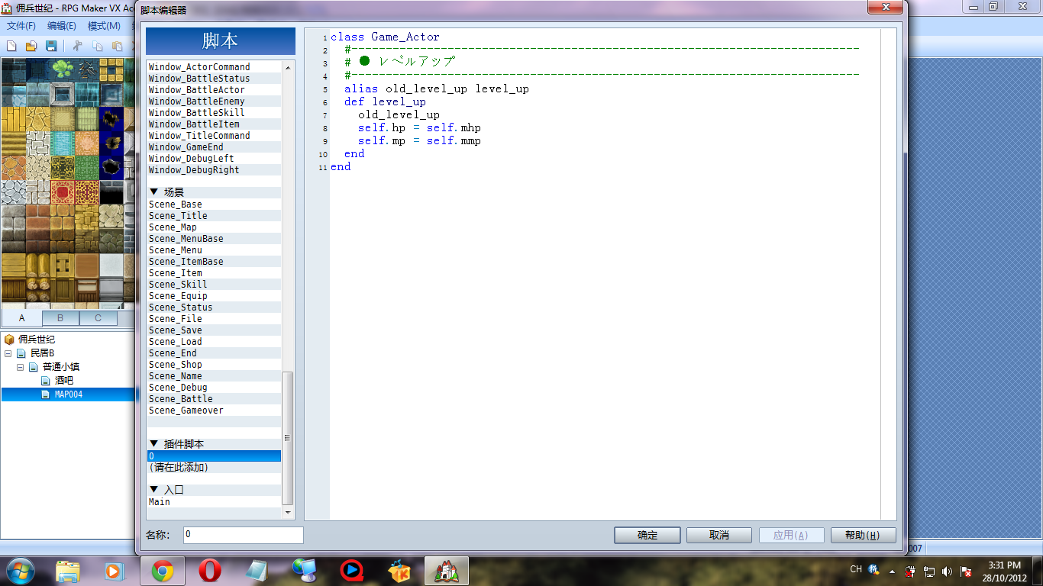This screenshot has width=1043, height=586.
Task: Open the 文件(F) menu
Action: [21, 26]
